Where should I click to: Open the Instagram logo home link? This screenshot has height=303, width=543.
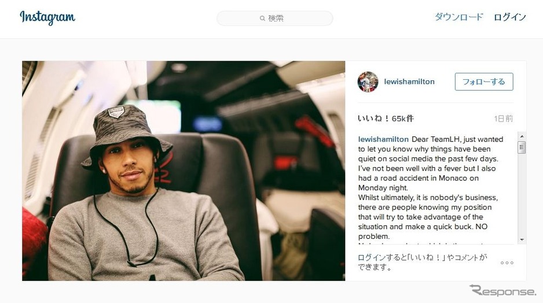(47, 17)
